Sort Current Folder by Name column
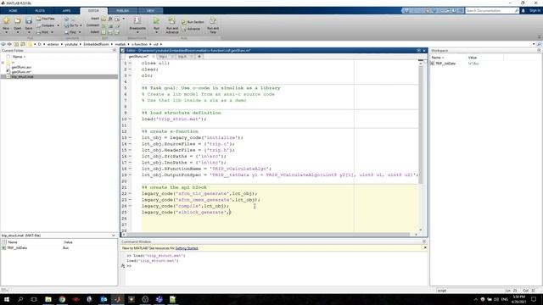Image resolution: width=543 pixels, height=305 pixels. coord(19,57)
